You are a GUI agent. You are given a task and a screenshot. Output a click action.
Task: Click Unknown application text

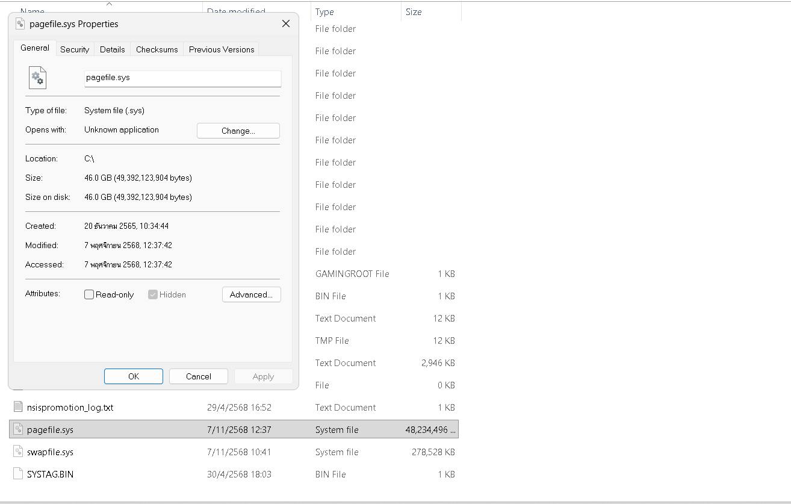[122, 129]
